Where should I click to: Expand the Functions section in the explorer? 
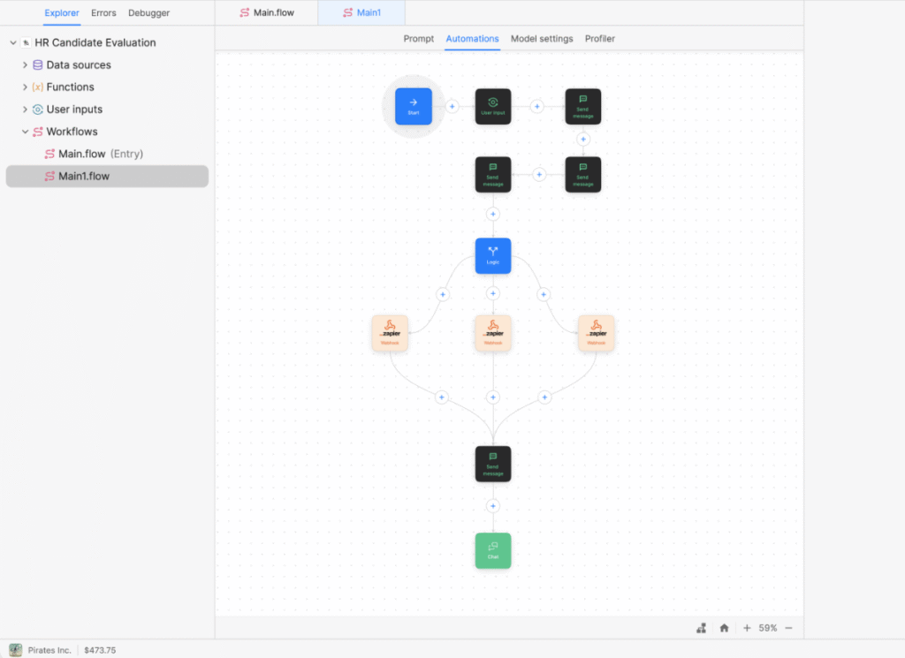point(25,87)
